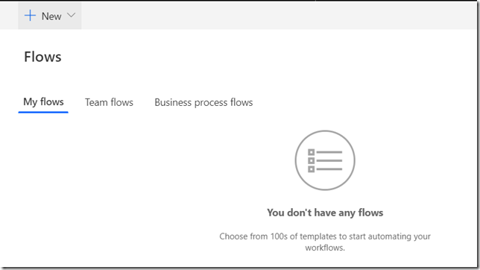
Task: Click the empty-state list icon in circle
Action: [325, 160]
